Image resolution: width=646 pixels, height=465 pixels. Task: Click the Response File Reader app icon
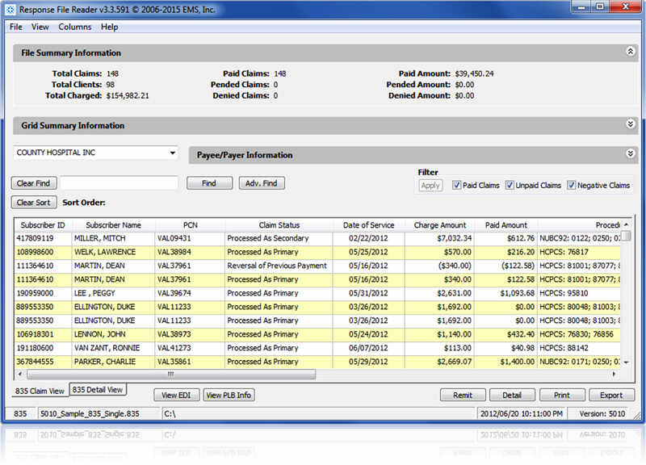[x=10, y=9]
